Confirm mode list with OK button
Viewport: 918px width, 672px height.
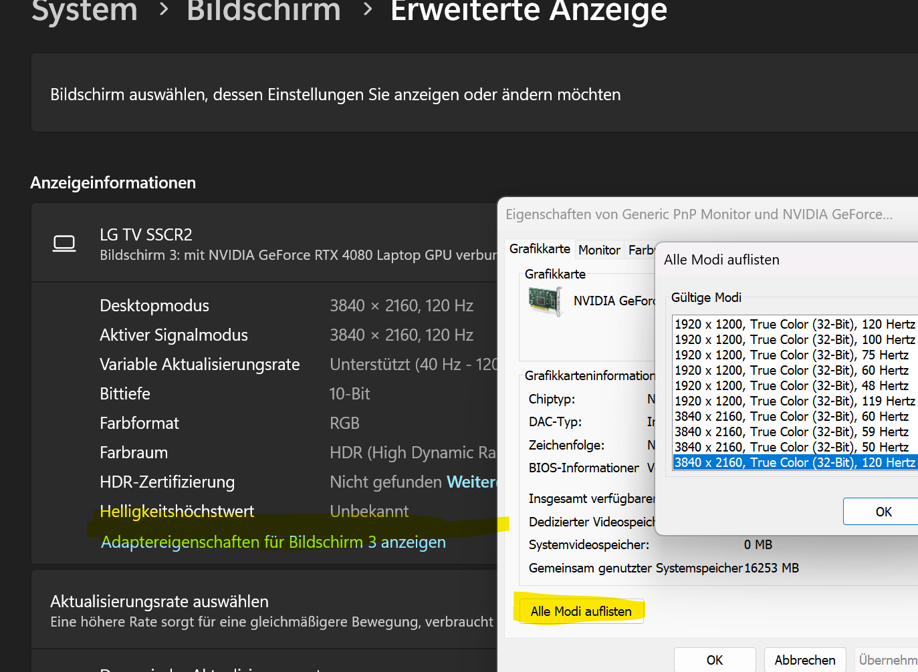tap(881, 512)
